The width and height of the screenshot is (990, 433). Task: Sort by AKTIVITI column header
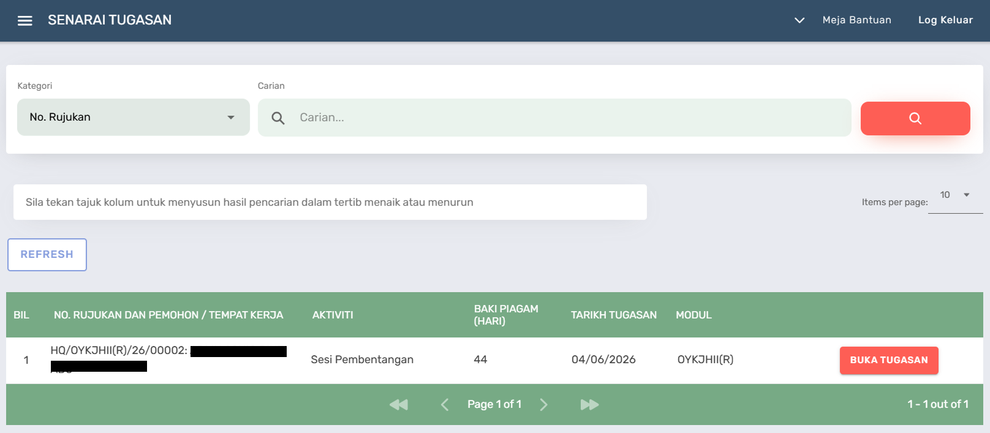333,315
